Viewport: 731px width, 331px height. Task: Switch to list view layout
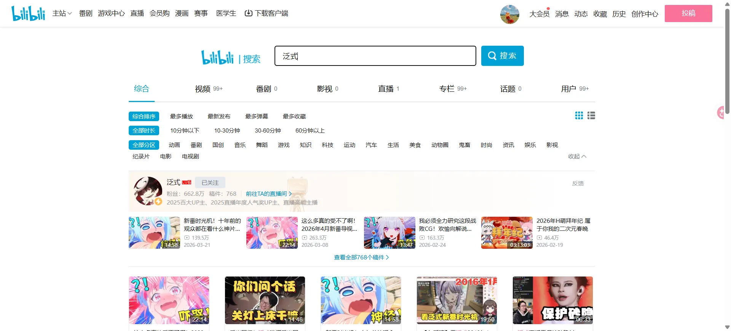591,115
